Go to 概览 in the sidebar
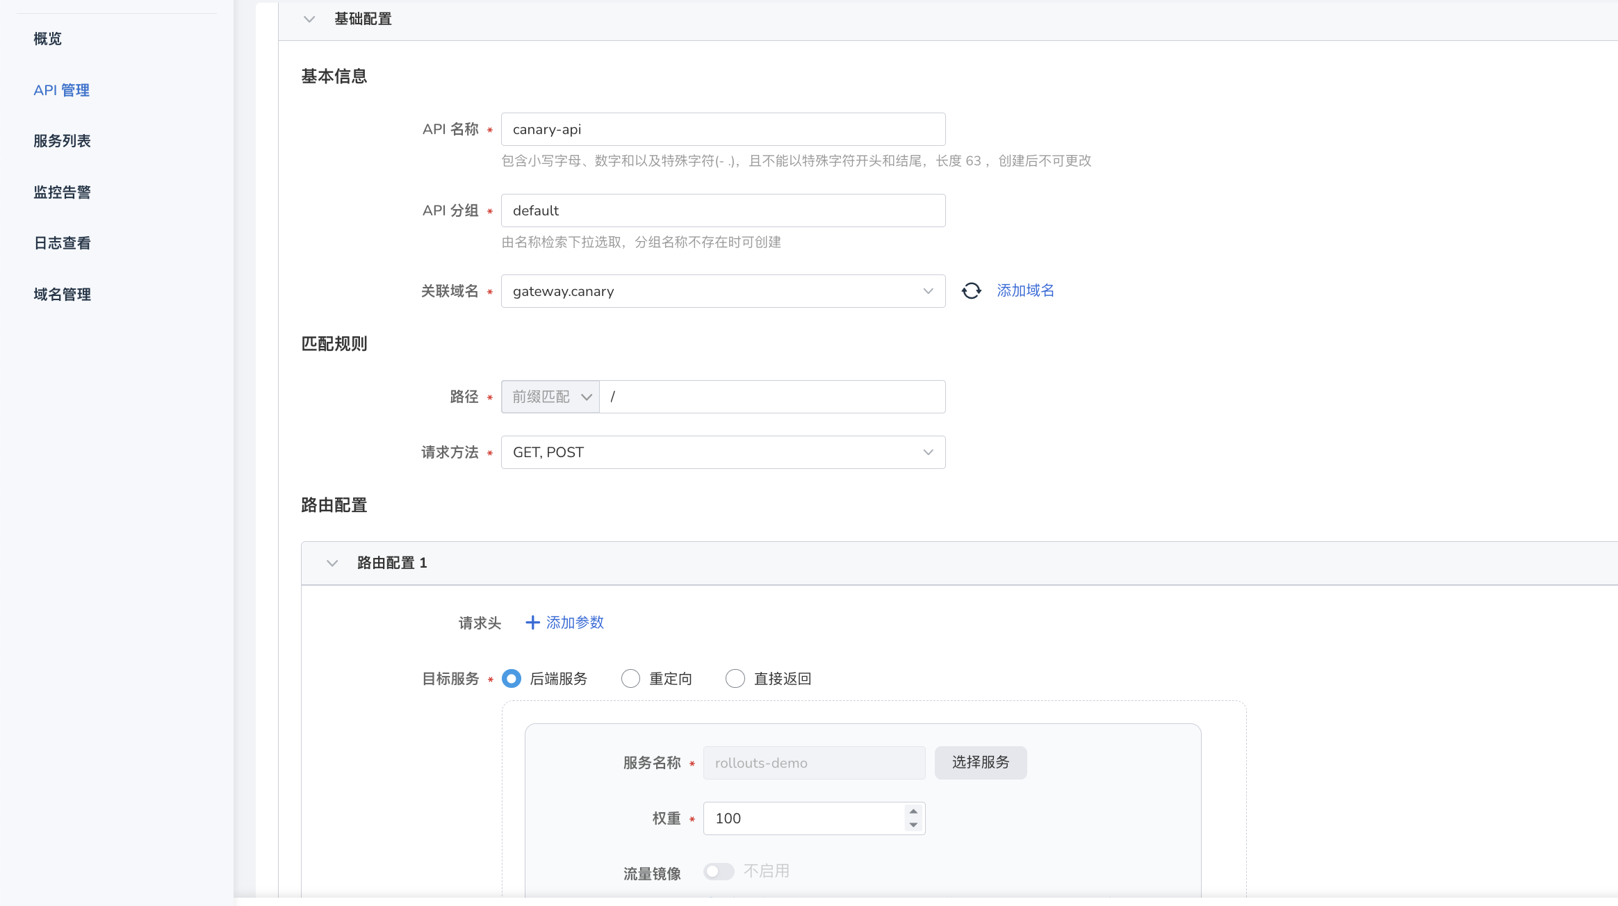The image size is (1618, 906). (x=48, y=39)
